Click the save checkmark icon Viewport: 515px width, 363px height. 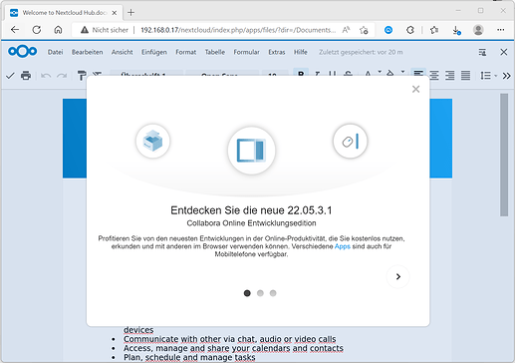(x=10, y=76)
